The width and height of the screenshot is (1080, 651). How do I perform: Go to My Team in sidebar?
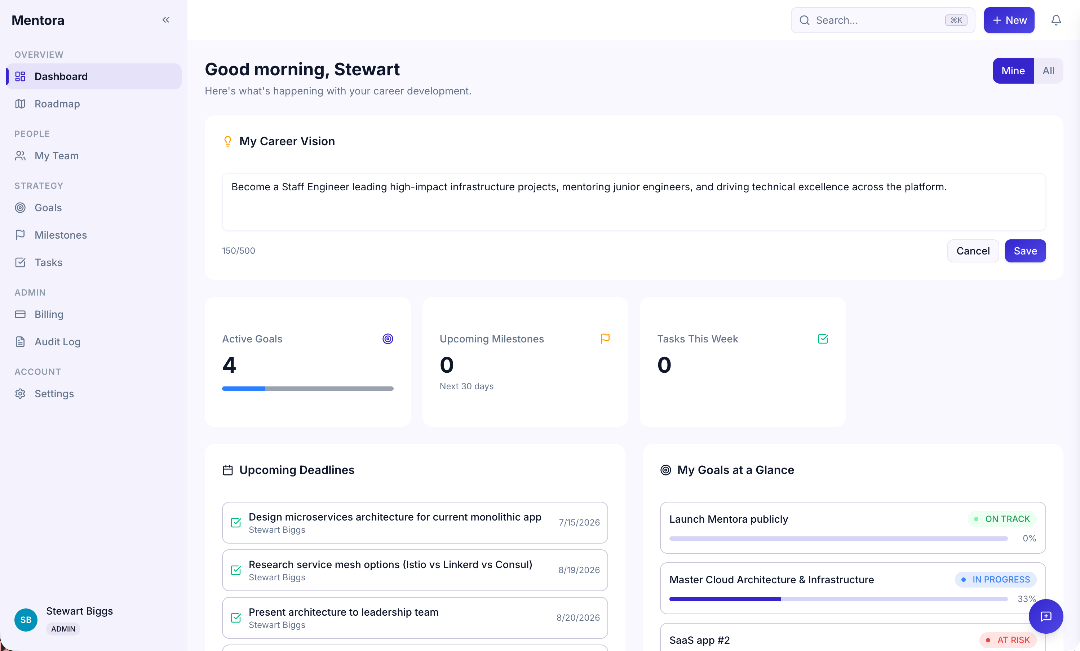click(94, 156)
